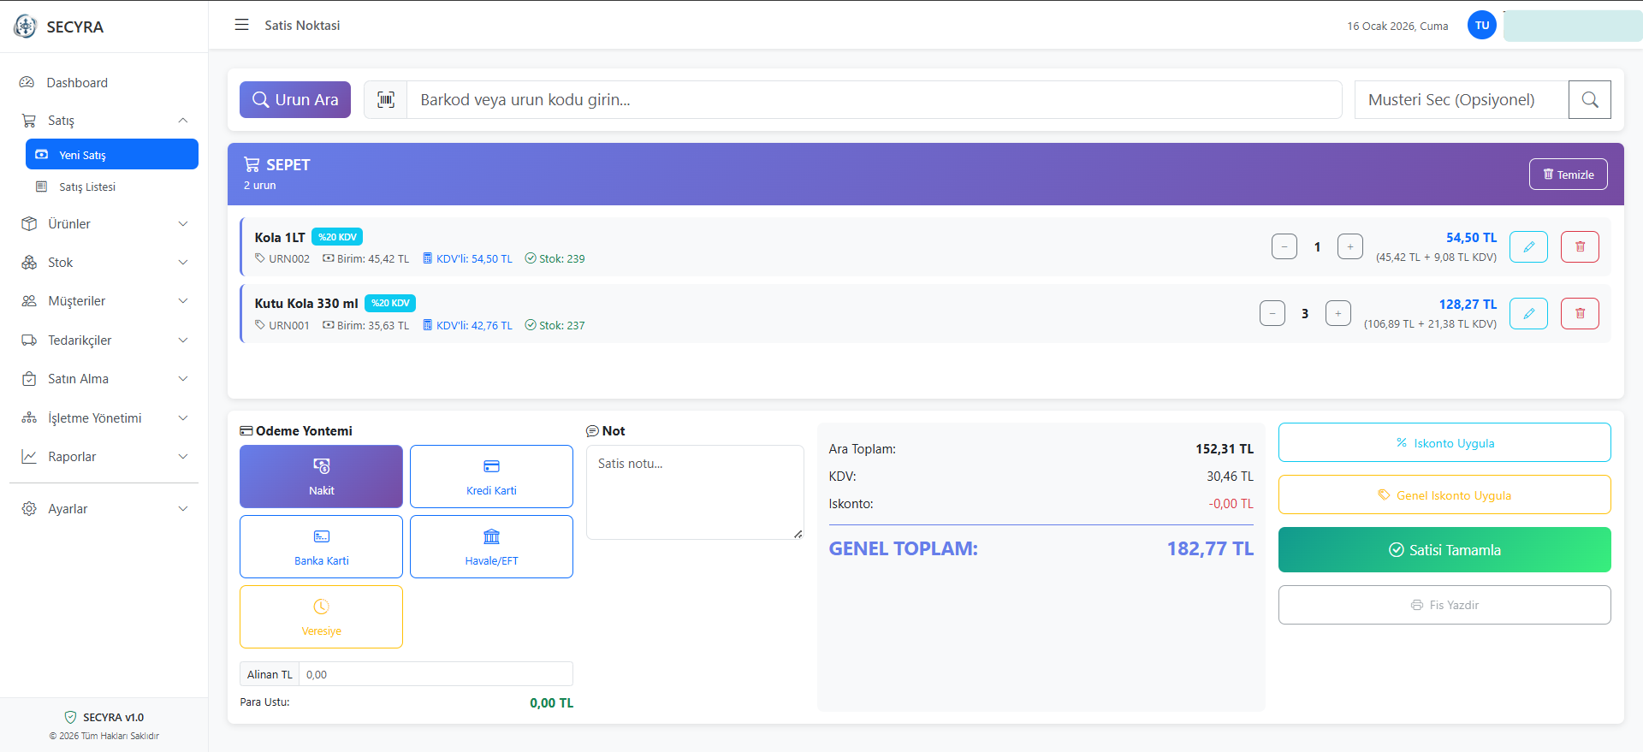Image resolution: width=1643 pixels, height=752 pixels.
Task: Click the Iskonto Uygula button
Action: click(x=1444, y=443)
